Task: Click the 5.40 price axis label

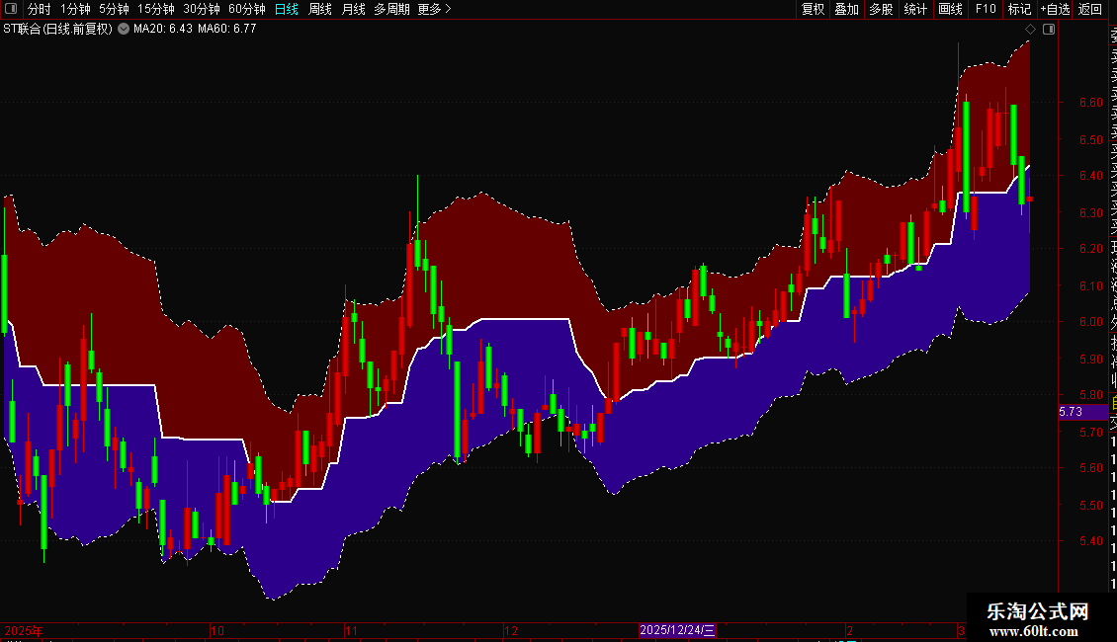Action: 1090,541
